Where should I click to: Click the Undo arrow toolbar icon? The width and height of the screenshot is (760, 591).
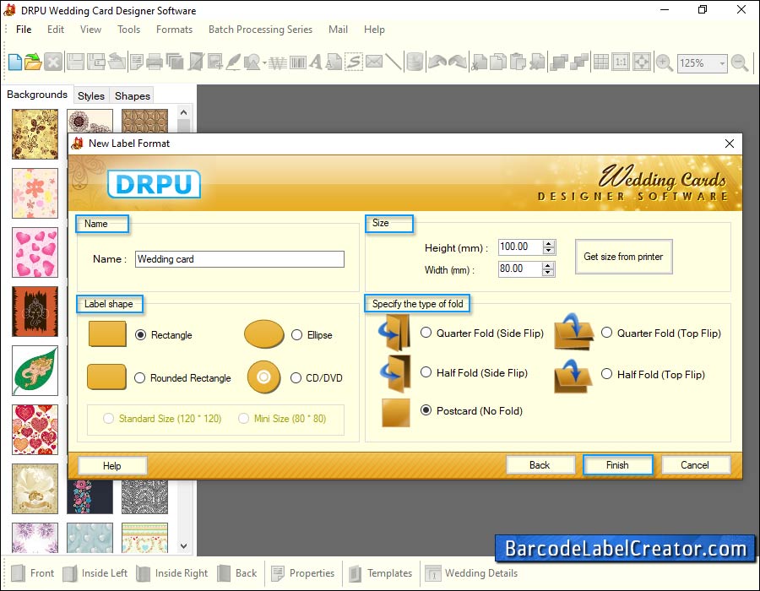[437, 62]
